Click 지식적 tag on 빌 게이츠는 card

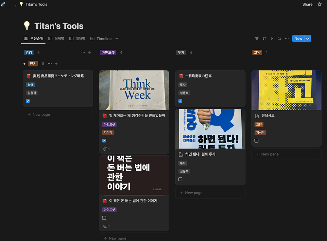click(108, 132)
